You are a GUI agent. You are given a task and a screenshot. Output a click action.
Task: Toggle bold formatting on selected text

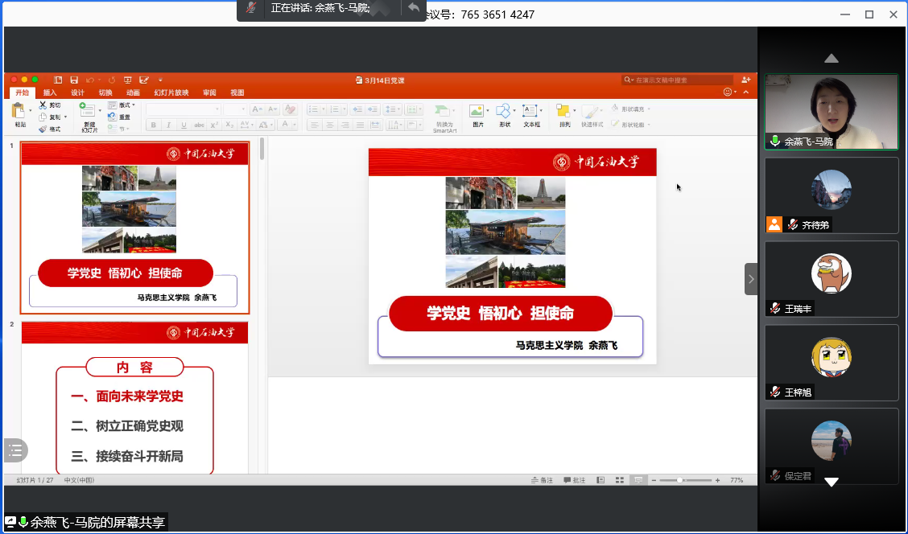154,125
